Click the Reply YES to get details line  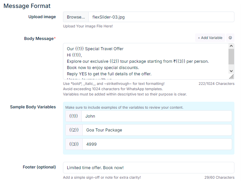point(109,74)
